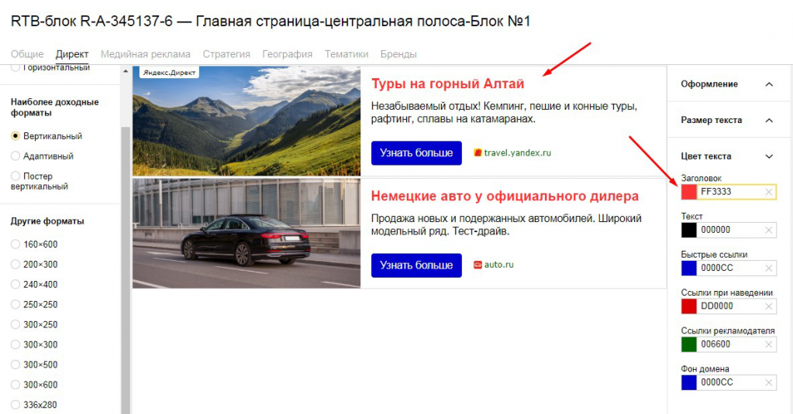Image resolution: width=793 pixels, height=414 pixels.
Task: Choose the 160×600 format
Action: tap(16, 245)
